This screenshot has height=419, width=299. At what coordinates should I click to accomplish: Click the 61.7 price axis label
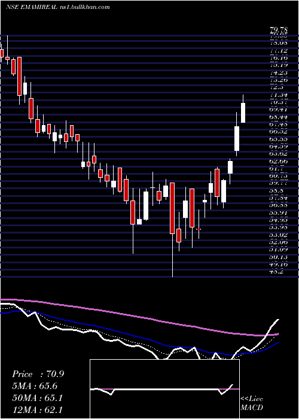pos(277,169)
